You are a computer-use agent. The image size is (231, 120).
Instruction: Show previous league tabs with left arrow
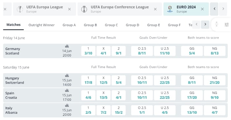coord(214,9)
